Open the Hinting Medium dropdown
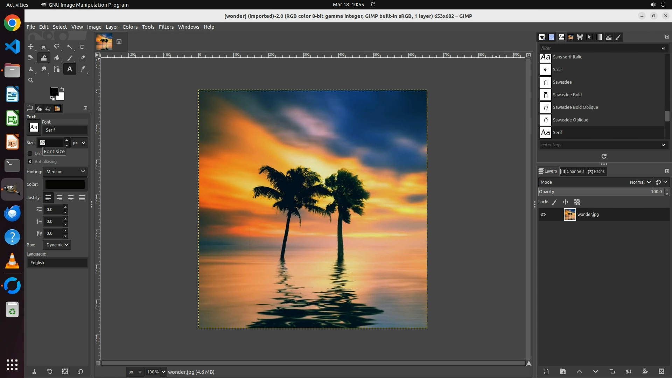The width and height of the screenshot is (672, 378). pyautogui.click(x=65, y=171)
